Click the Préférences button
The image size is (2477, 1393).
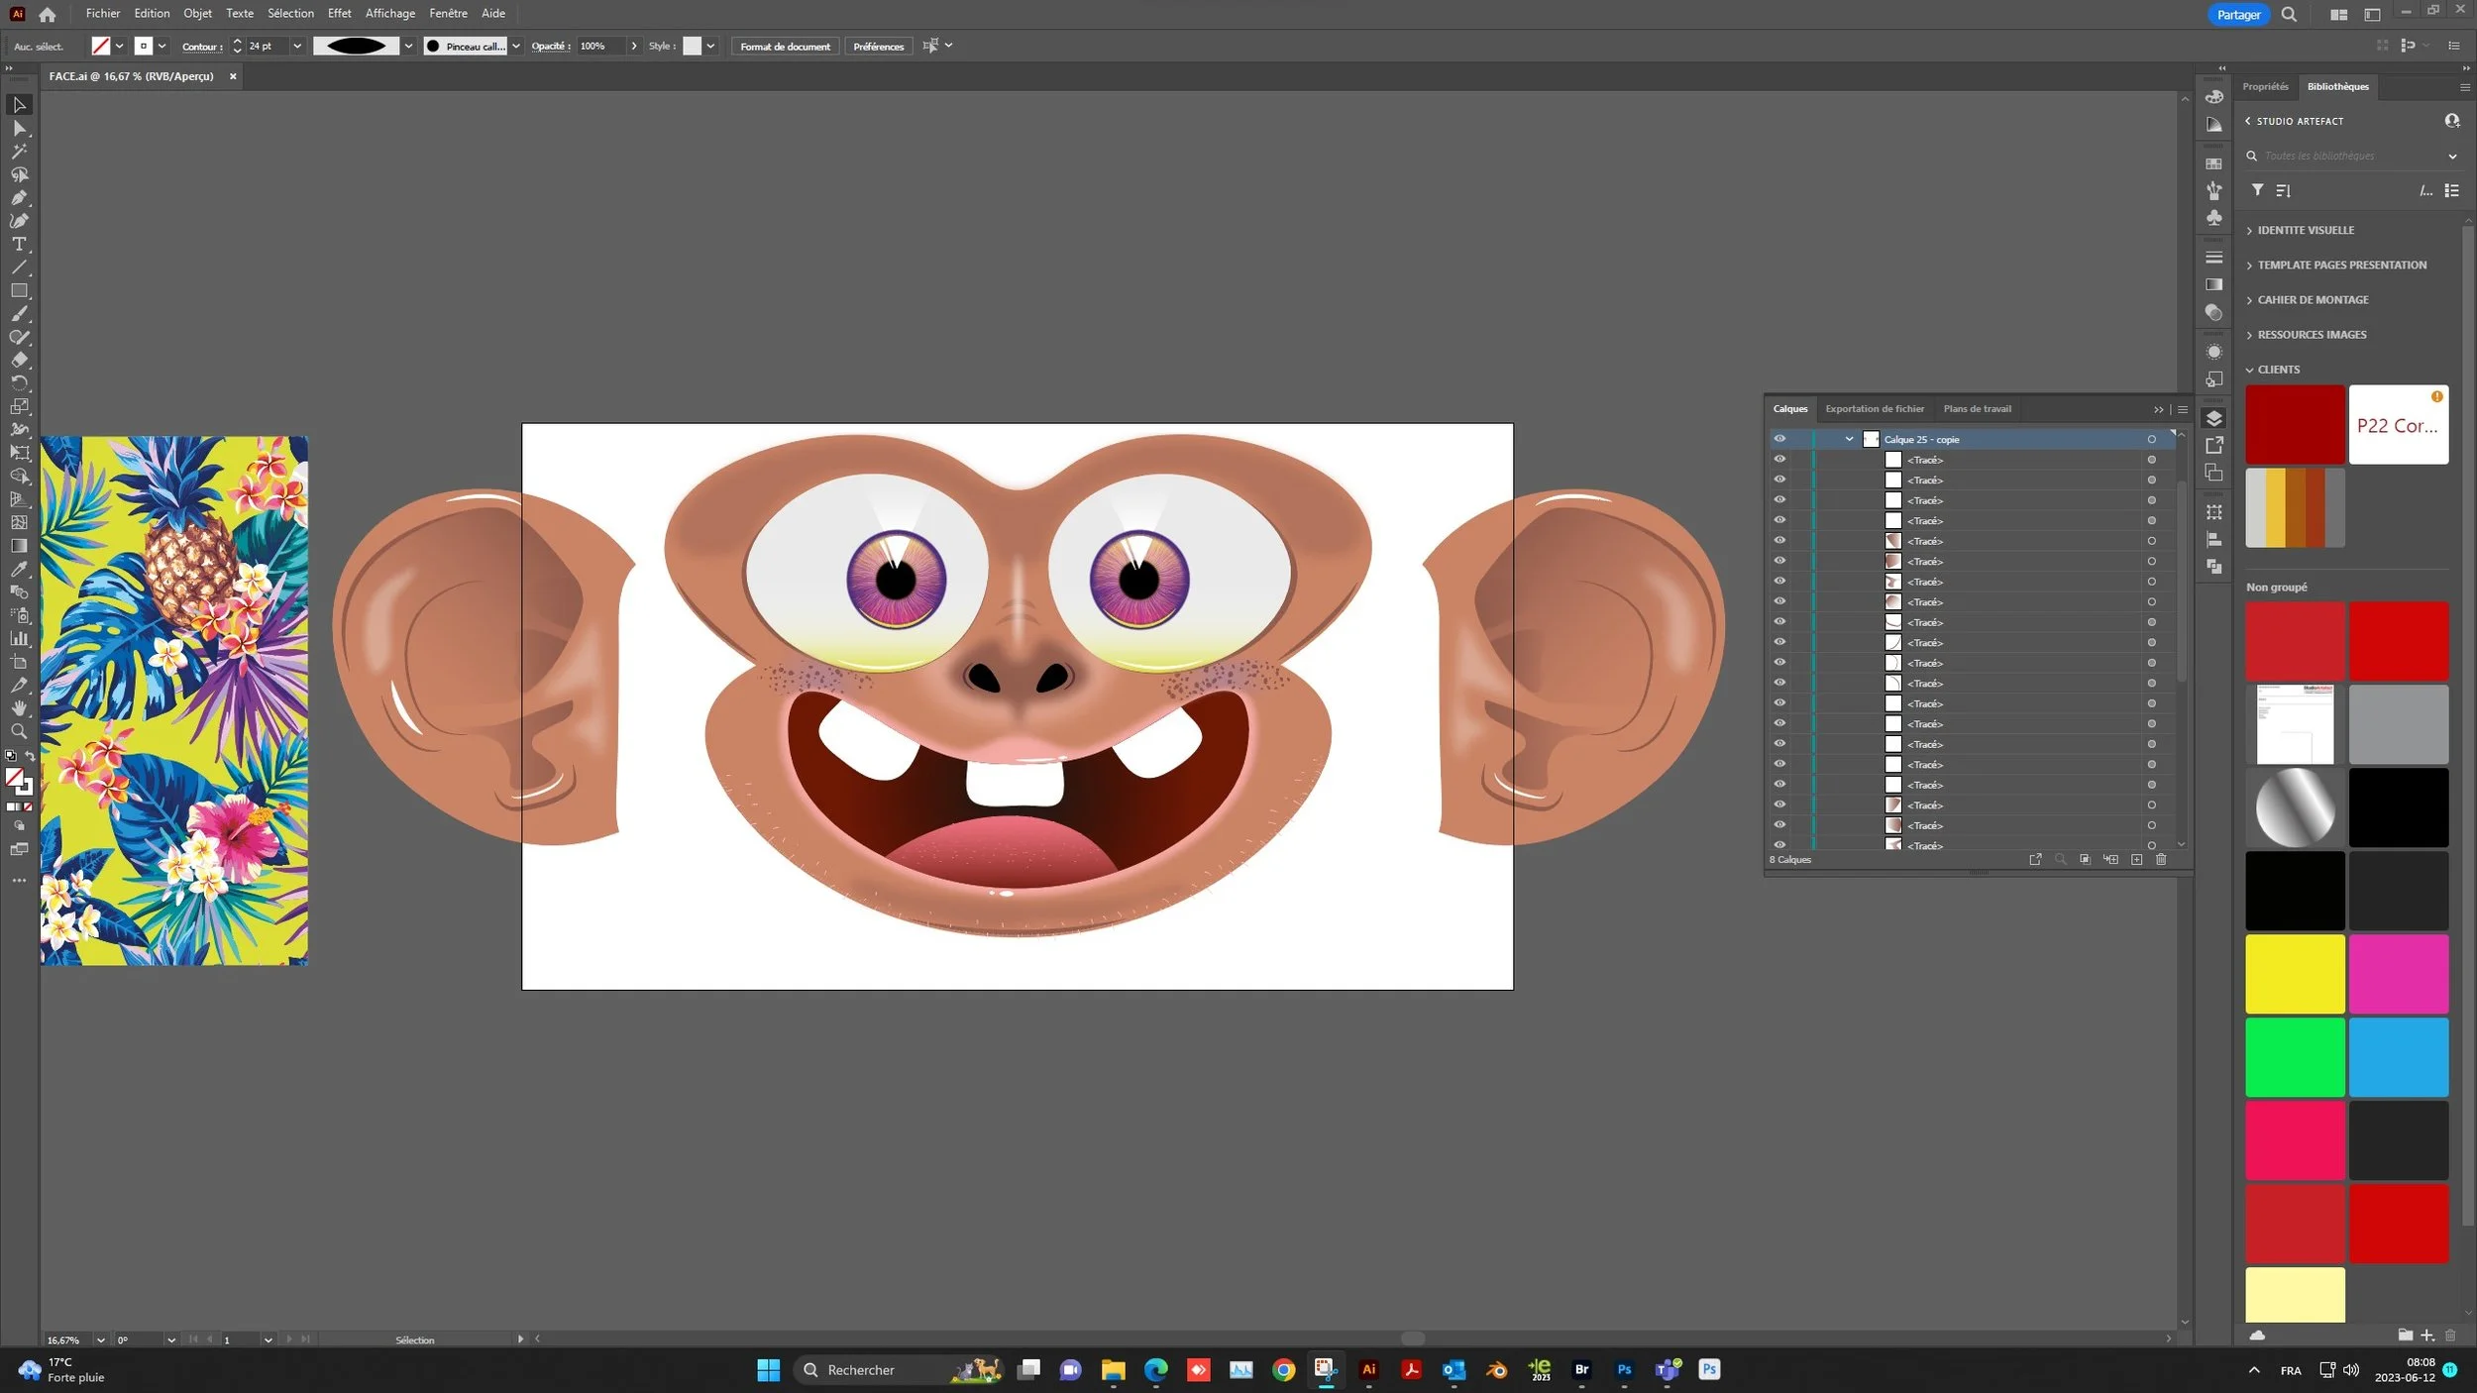(x=878, y=47)
